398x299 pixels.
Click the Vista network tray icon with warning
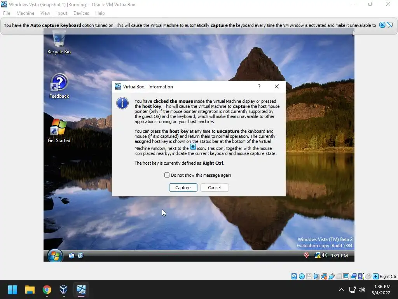pyautogui.click(x=317, y=255)
